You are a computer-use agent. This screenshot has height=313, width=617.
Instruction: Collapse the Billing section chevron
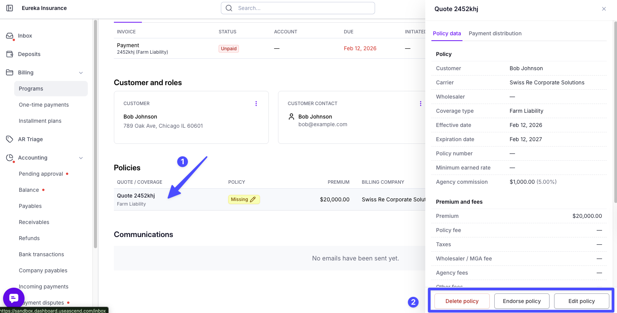click(x=81, y=73)
